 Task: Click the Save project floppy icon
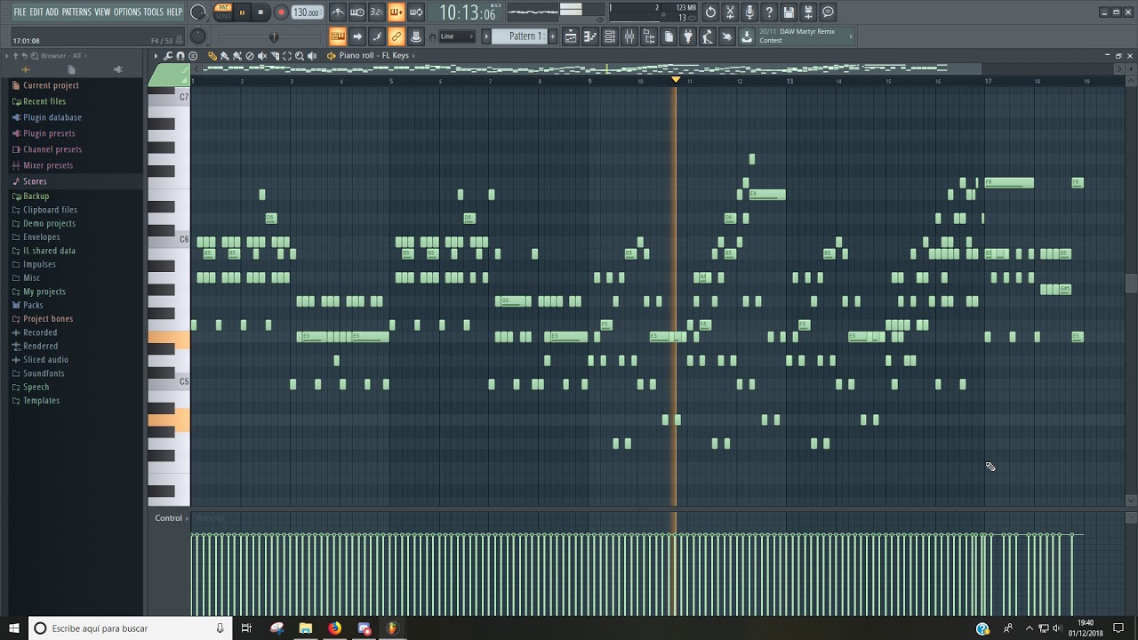click(789, 12)
